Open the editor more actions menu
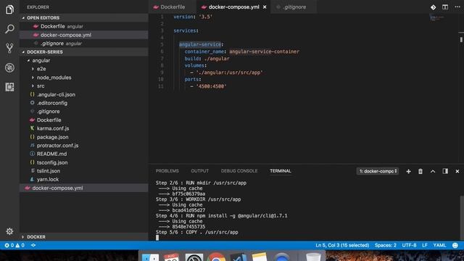 [x=457, y=7]
